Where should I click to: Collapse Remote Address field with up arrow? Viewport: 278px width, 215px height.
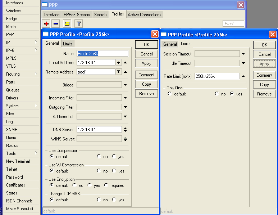pos(126,72)
